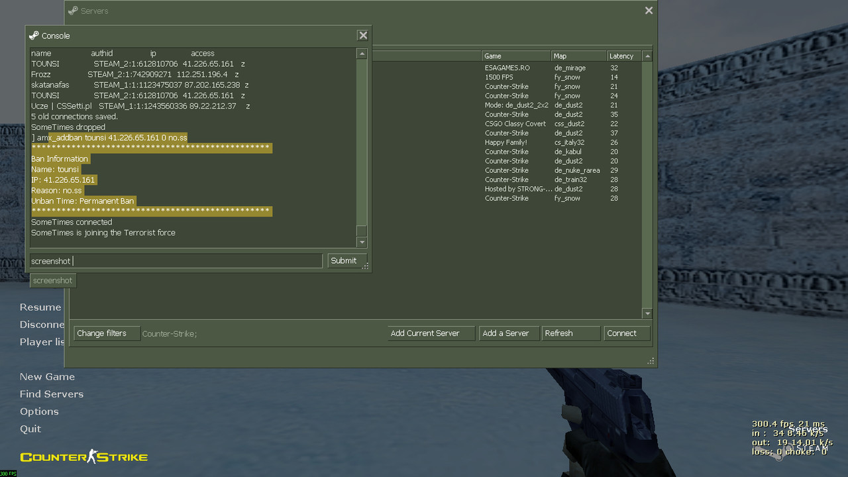Click Add a Server button
This screenshot has width=848, height=477.
coord(509,333)
